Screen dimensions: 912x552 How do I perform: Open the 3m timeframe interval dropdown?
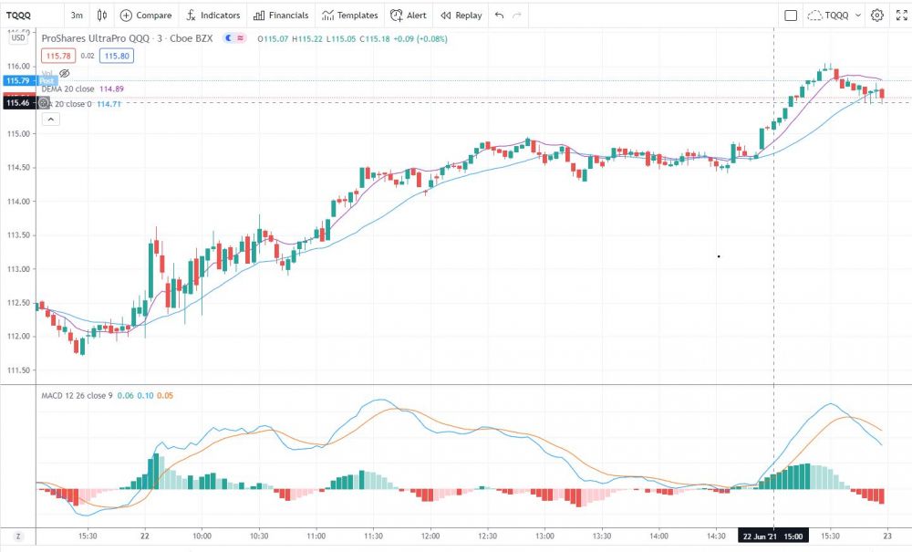(x=77, y=16)
